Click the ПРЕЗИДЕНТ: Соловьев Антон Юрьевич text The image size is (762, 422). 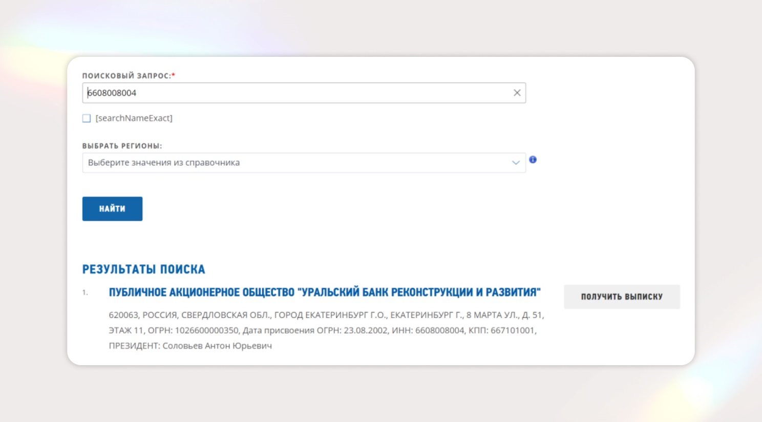click(190, 346)
